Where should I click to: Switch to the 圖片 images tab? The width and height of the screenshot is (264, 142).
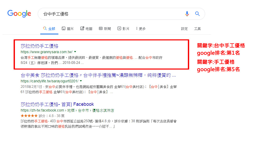(x=68, y=29)
